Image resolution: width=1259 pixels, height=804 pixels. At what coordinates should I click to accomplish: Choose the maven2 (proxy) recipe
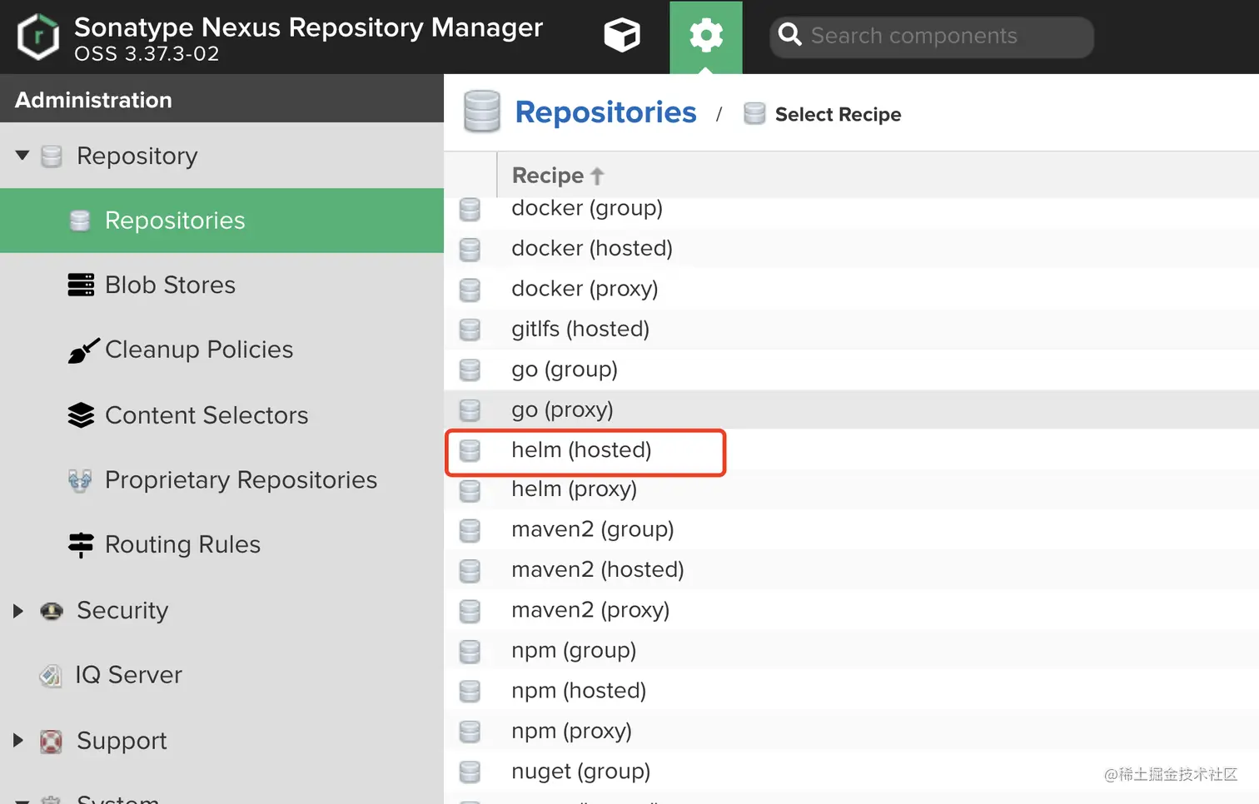(x=851, y=611)
